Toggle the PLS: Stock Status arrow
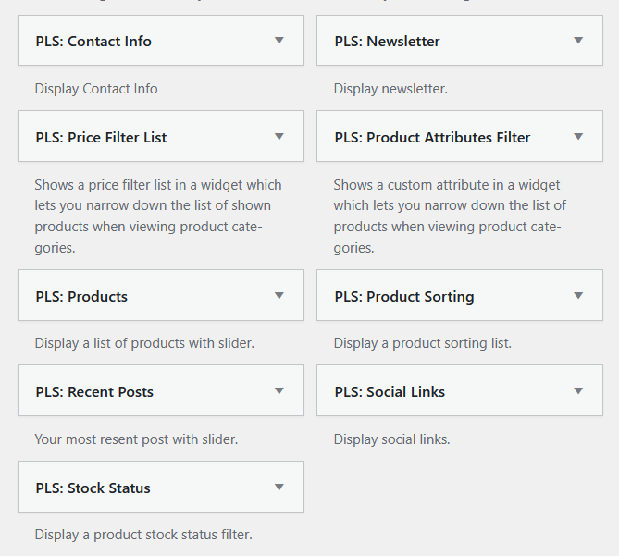This screenshot has width=619, height=556. [x=279, y=488]
